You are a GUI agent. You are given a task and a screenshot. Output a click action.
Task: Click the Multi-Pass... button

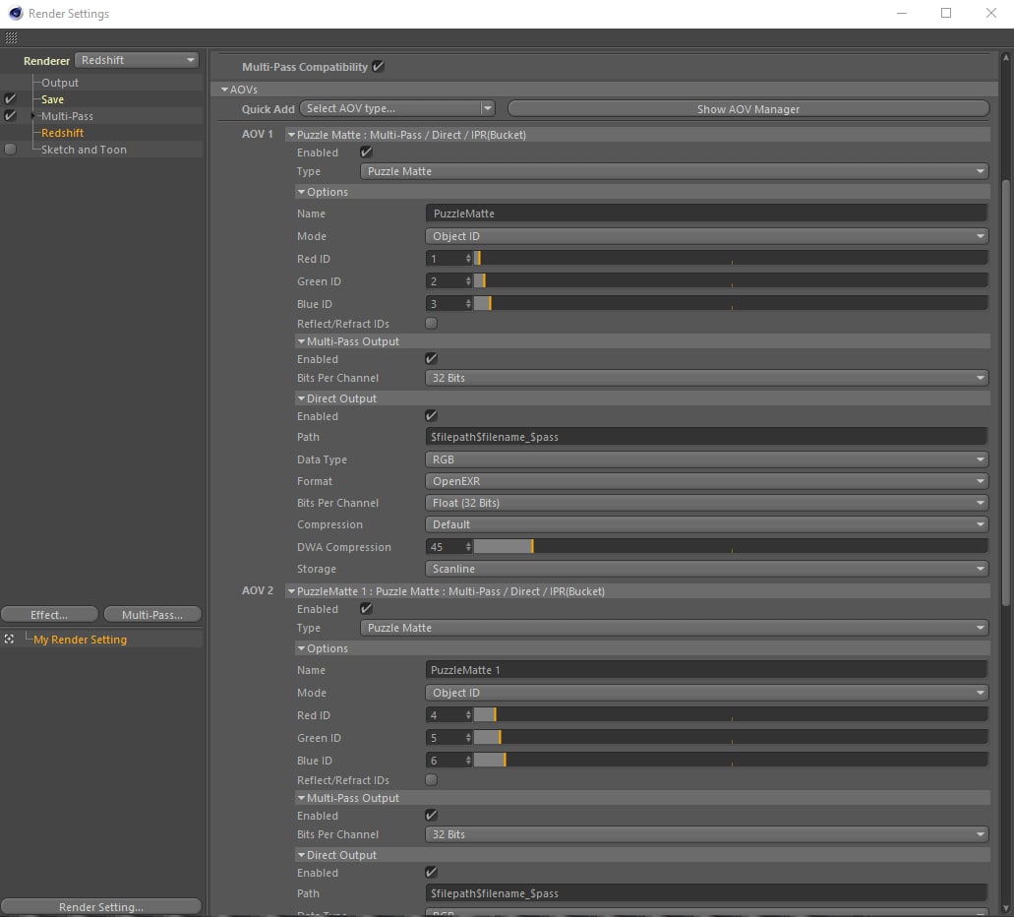152,615
